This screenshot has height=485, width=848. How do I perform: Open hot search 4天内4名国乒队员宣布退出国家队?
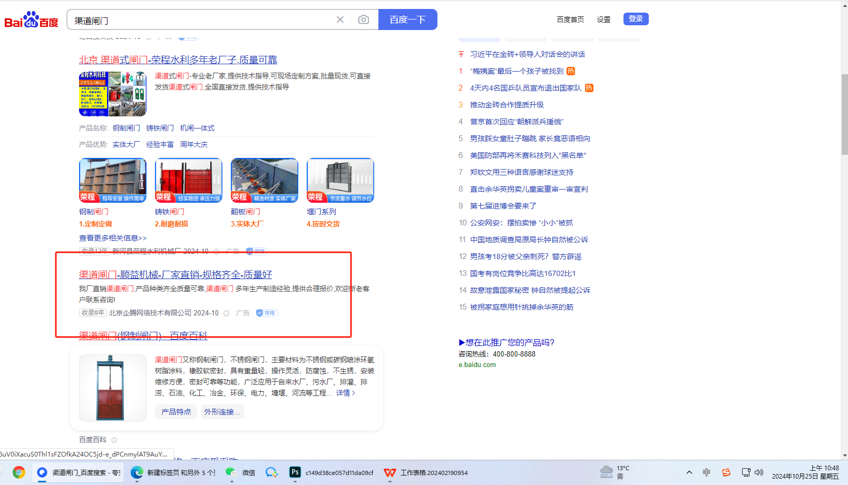click(x=526, y=88)
